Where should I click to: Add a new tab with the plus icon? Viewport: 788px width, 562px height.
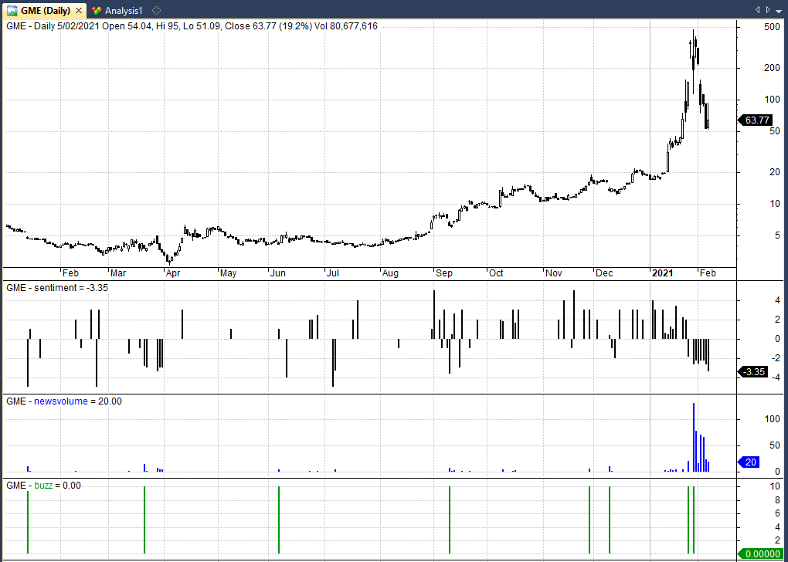pyautogui.click(x=157, y=10)
